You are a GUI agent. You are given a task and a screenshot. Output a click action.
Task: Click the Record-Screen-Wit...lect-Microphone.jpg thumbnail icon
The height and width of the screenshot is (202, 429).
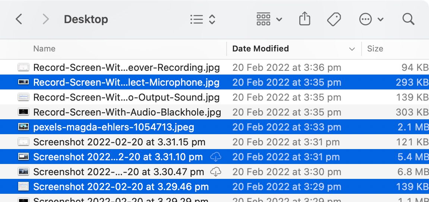click(23, 82)
